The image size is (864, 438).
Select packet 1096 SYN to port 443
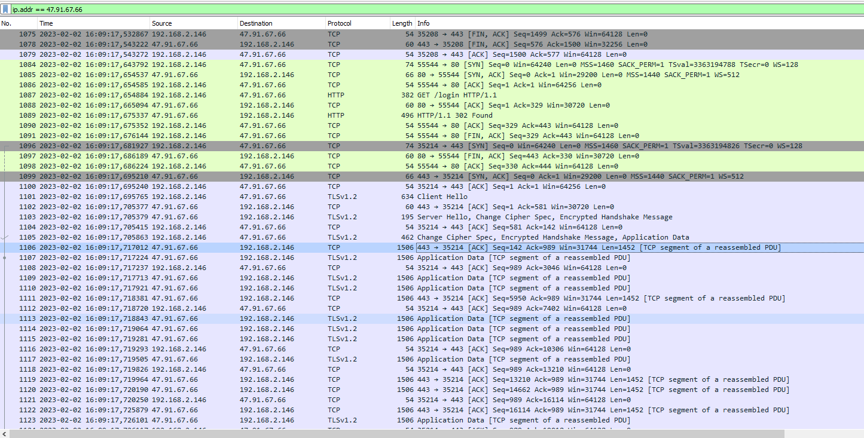coord(432,146)
